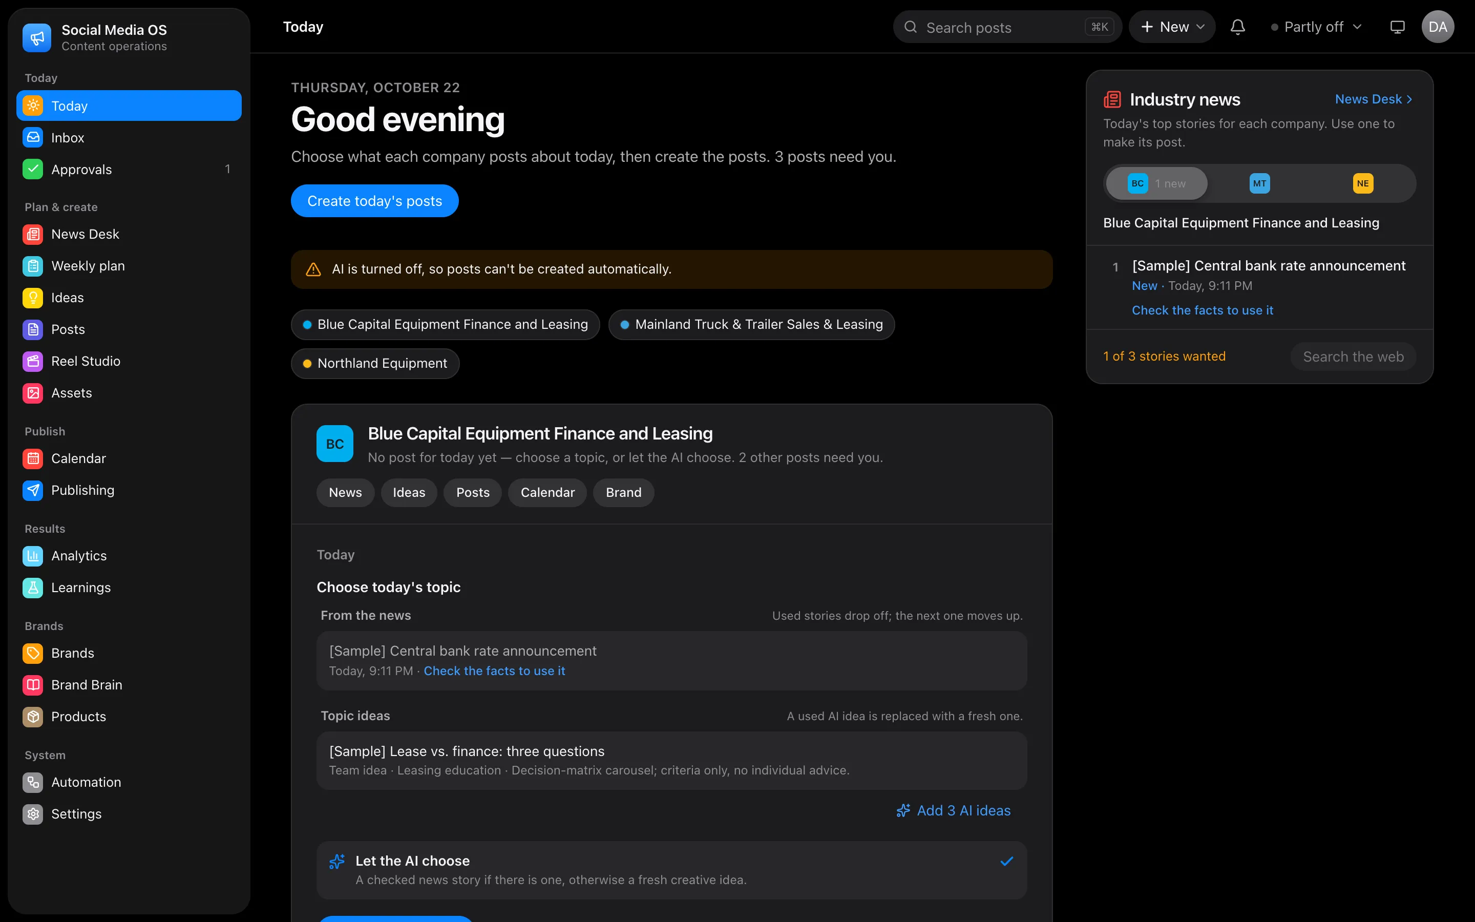Click the Automation icon
The height and width of the screenshot is (922, 1475).
coord(33,782)
